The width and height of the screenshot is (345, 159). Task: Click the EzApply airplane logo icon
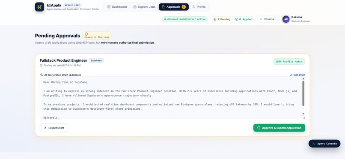pyautogui.click(x=39, y=7)
